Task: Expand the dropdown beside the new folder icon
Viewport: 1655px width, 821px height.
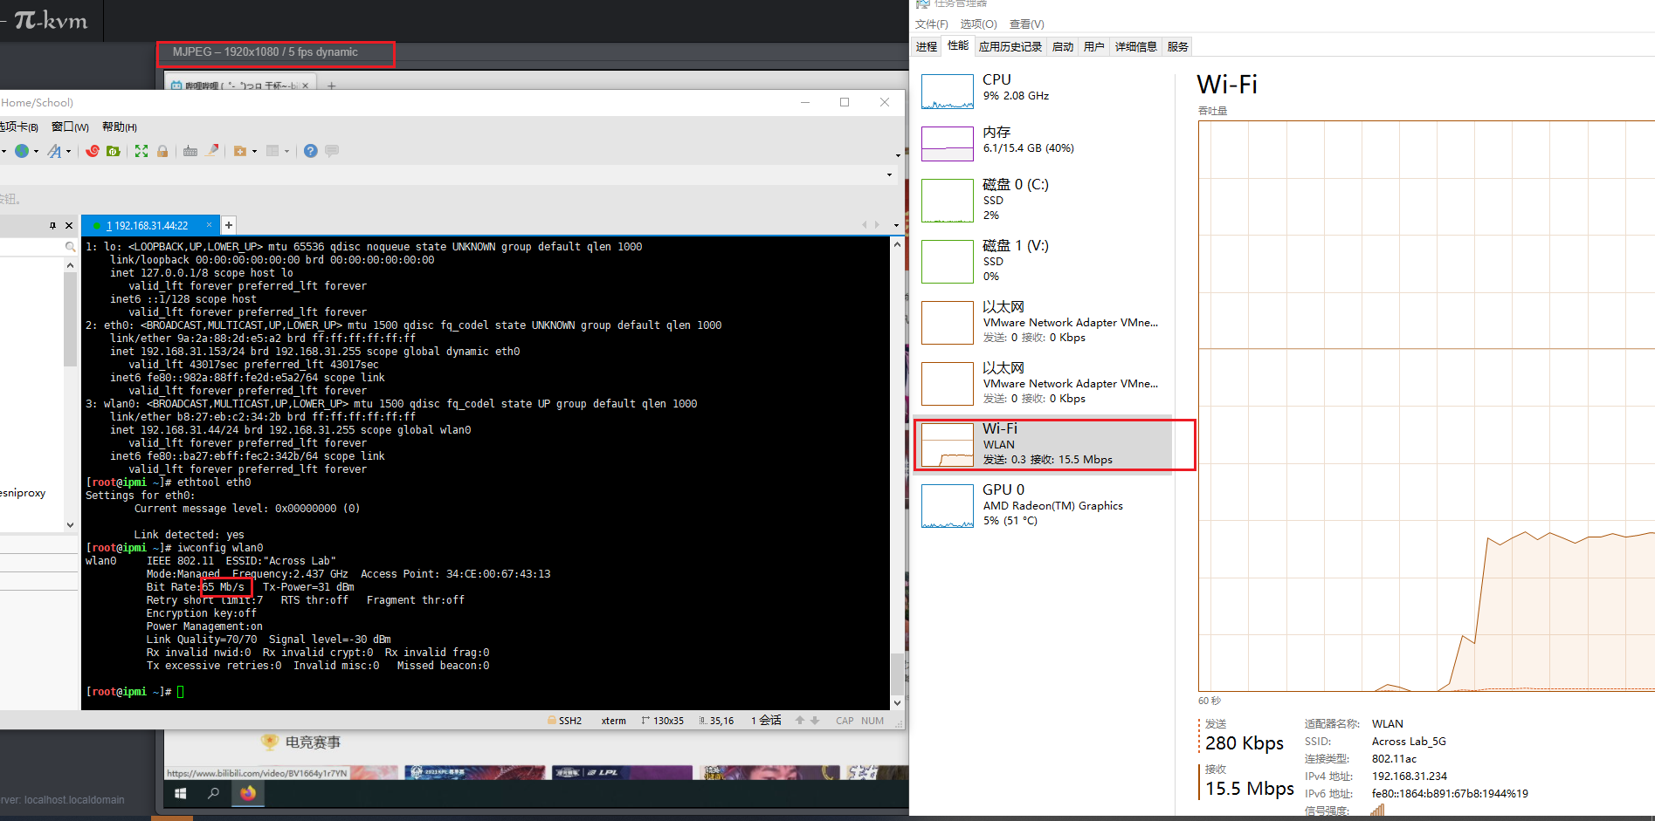Action: pyautogui.click(x=254, y=151)
